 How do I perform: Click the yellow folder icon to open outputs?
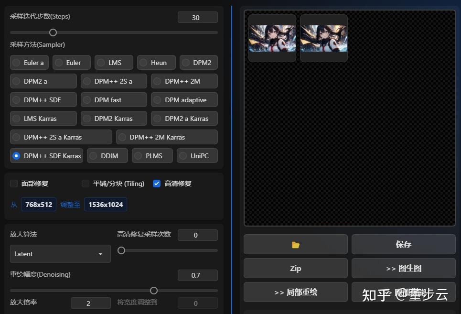click(x=295, y=244)
